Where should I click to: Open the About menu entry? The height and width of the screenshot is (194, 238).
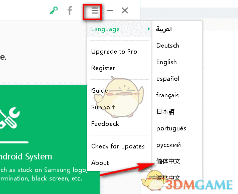(x=100, y=163)
